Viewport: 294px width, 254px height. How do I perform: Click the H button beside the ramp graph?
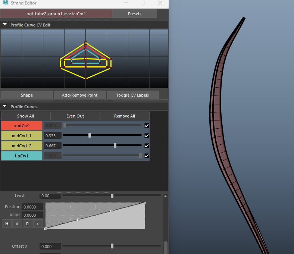(6, 224)
